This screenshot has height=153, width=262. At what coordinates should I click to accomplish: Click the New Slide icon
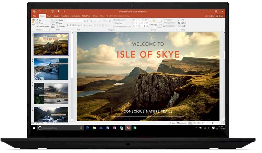[x=53, y=21]
